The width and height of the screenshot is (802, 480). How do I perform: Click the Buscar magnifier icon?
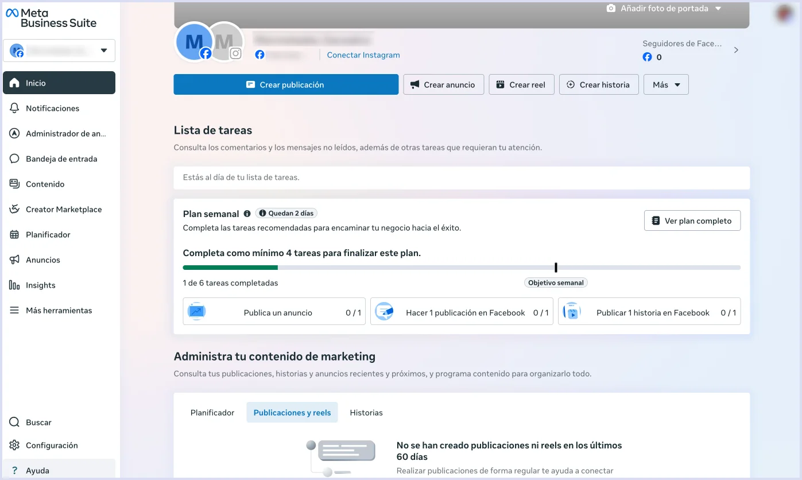pyautogui.click(x=15, y=422)
